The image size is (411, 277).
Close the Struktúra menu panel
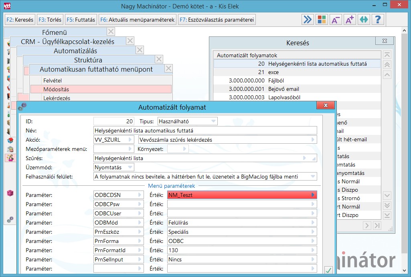click(x=159, y=60)
